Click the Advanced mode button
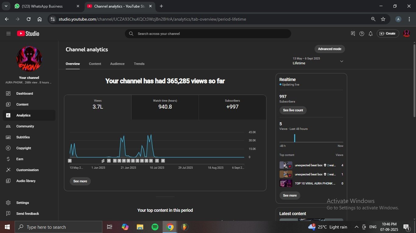Viewport: 416px width, 233px height. click(330, 49)
